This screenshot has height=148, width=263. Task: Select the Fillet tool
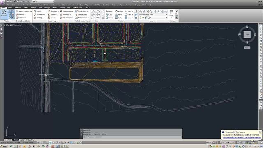coord(128,15)
